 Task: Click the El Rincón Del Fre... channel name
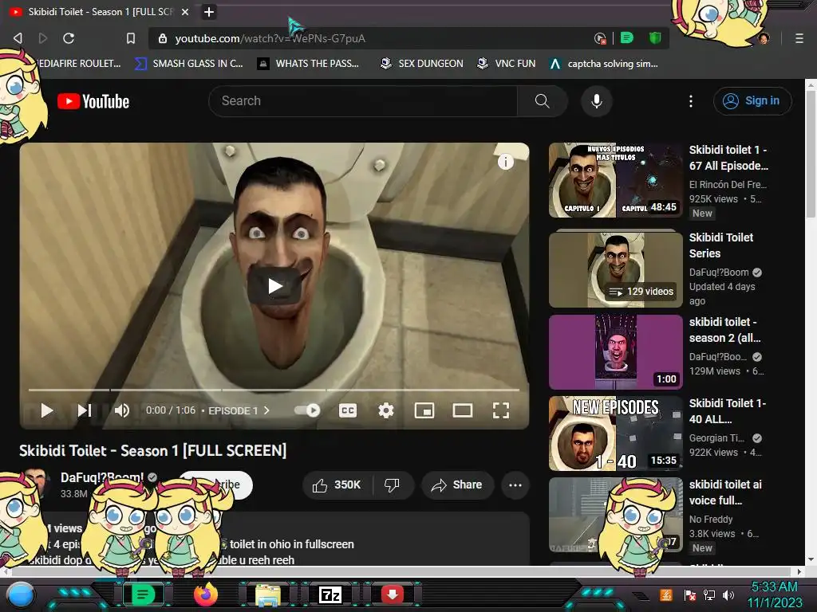pos(728,184)
